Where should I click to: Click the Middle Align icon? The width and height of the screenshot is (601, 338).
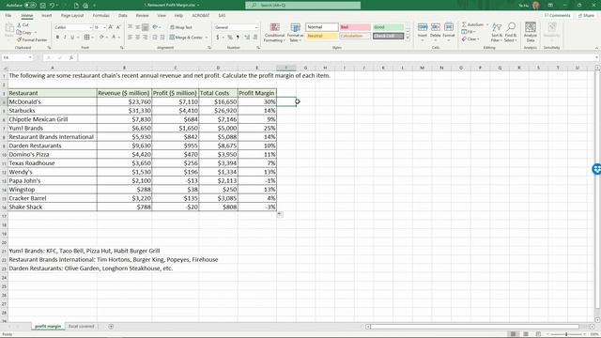pyautogui.click(x=137, y=27)
